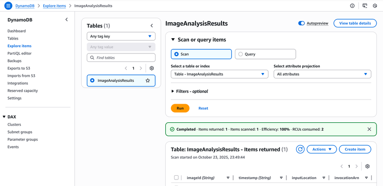Open the Any tag key dropdown
The image size is (383, 186).
coord(121,36)
